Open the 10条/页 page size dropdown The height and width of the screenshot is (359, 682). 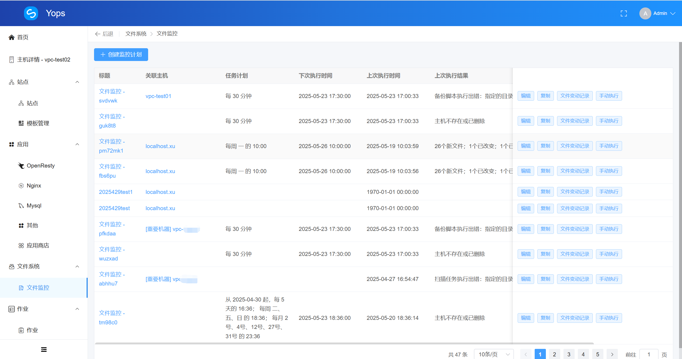coord(493,354)
